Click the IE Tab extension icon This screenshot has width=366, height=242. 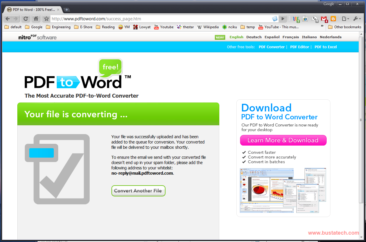[305, 19]
